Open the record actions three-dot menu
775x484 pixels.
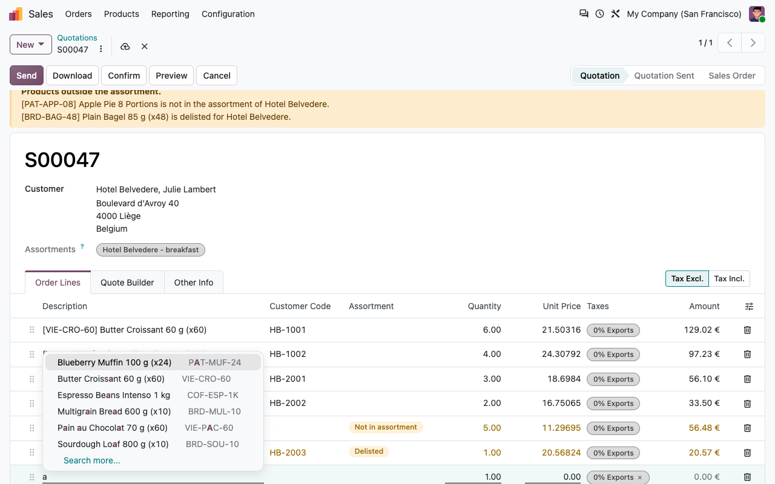(101, 50)
